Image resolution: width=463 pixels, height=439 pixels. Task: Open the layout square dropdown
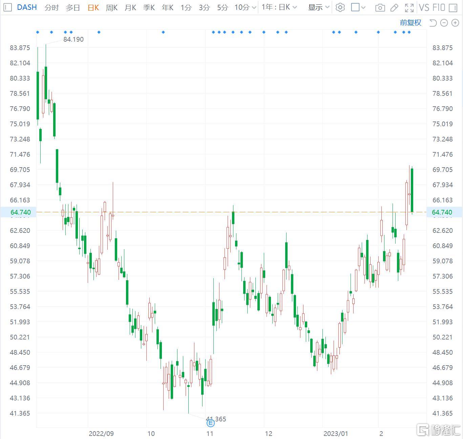358,7
